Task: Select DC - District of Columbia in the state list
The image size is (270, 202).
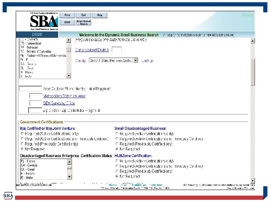Action: (43, 52)
